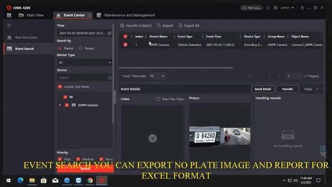
Task: Open Microsoft Store from taskbar
Action: [x=44, y=180]
